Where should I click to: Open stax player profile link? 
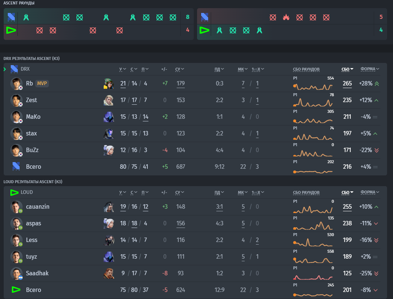coord(31,134)
